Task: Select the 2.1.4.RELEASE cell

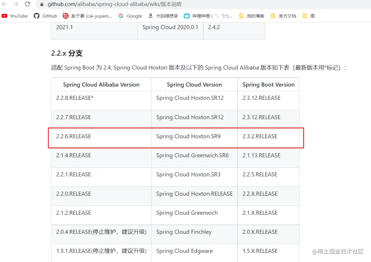Action: click(x=101, y=158)
